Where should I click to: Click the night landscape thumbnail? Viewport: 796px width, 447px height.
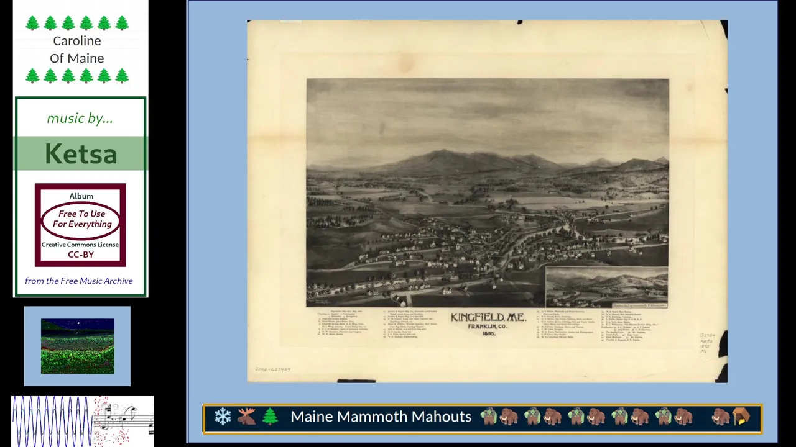click(78, 346)
